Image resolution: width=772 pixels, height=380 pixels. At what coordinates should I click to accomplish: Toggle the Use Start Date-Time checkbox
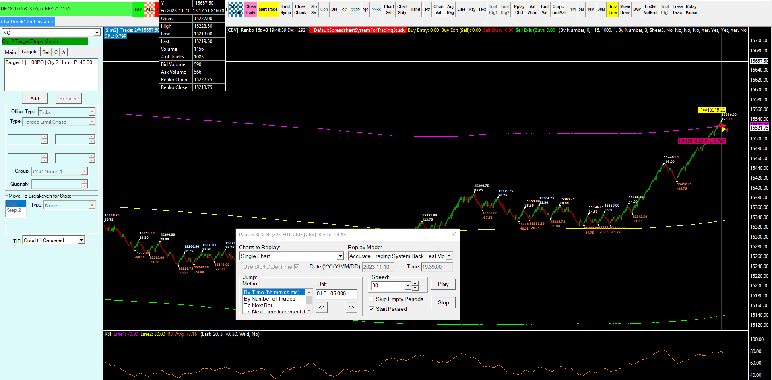click(297, 267)
